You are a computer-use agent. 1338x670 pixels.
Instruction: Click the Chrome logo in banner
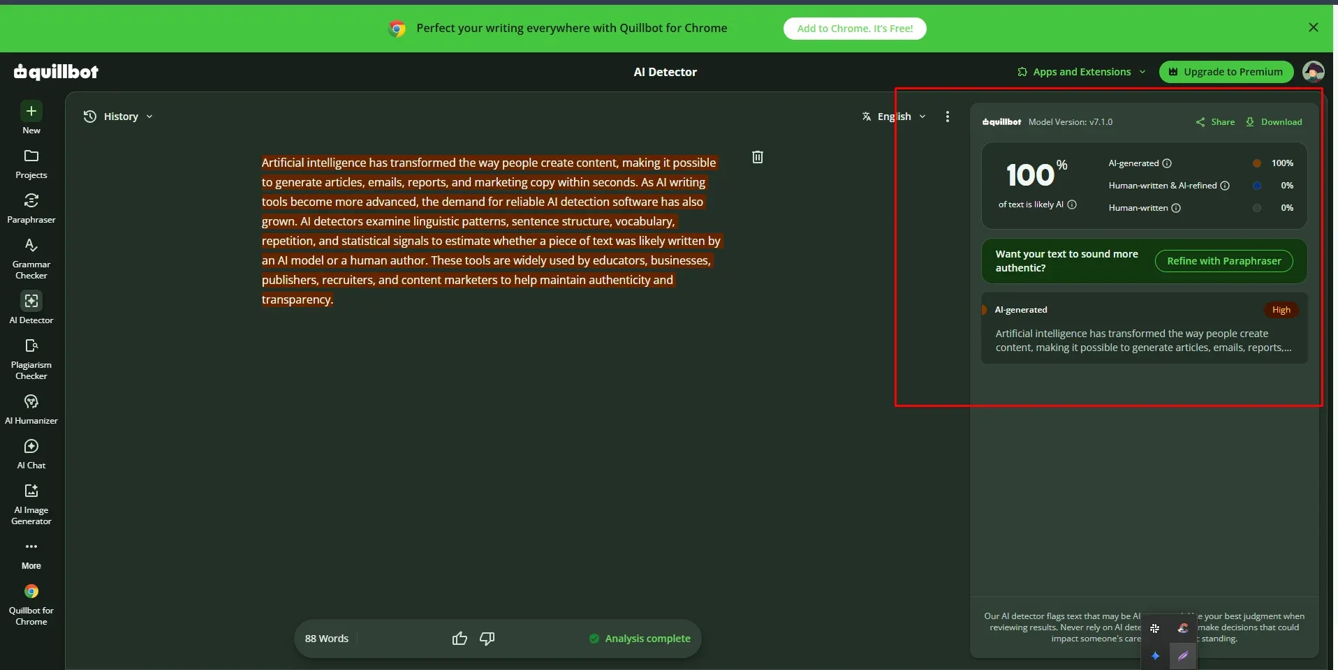[x=397, y=29]
